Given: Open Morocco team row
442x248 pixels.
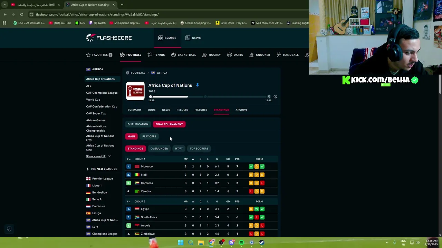Looking at the screenshot, I should click(202, 166).
